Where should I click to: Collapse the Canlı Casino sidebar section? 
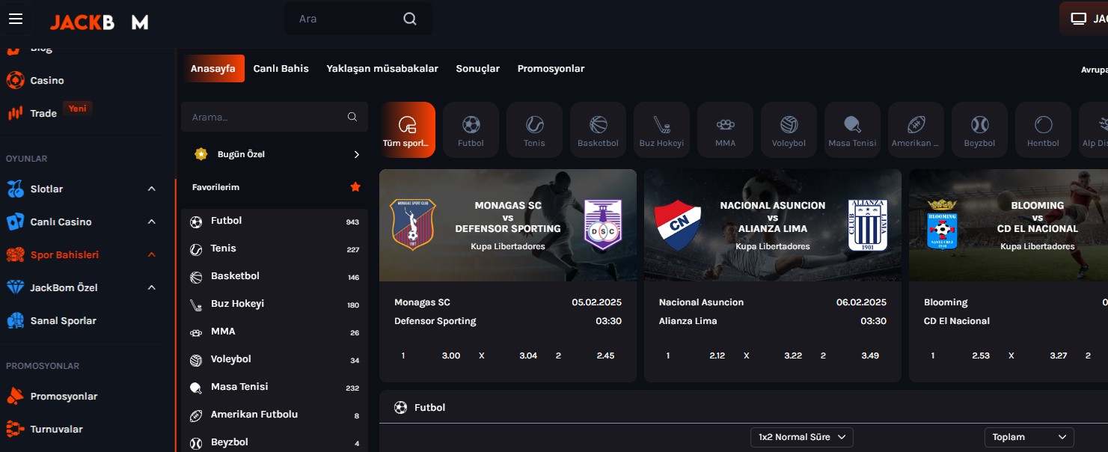click(152, 222)
